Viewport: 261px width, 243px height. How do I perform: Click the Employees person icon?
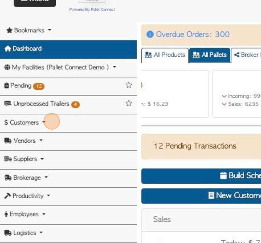click(x=6, y=214)
